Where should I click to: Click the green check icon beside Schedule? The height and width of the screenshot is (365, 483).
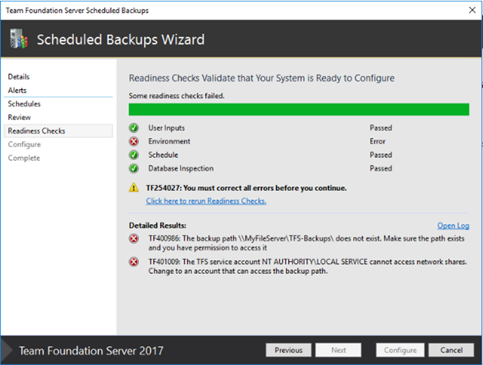pyautogui.click(x=134, y=155)
